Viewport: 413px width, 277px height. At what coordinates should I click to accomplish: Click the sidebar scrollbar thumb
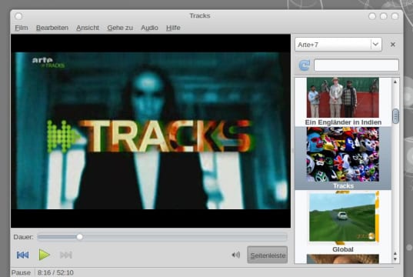[x=395, y=116]
